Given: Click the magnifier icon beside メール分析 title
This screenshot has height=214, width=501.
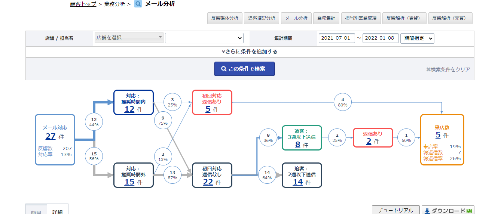Looking at the screenshot, I should click(138, 4).
